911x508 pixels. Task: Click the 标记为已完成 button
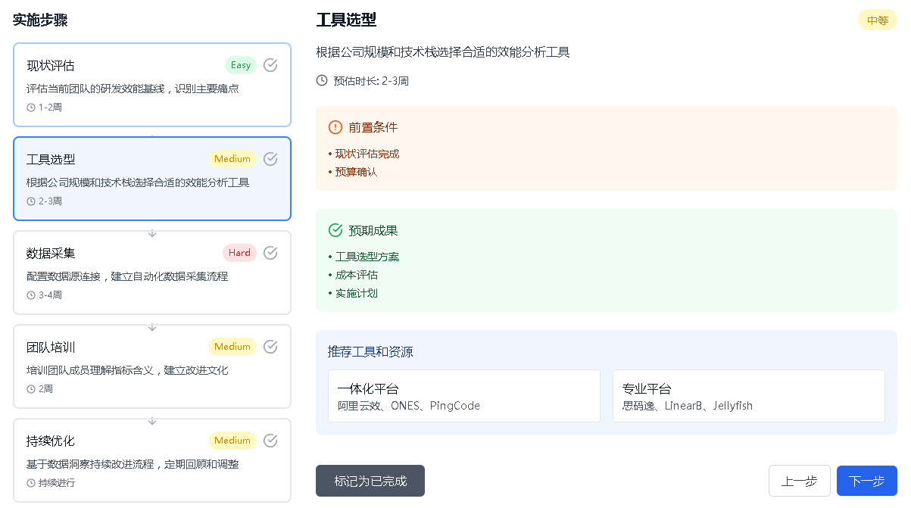370,481
